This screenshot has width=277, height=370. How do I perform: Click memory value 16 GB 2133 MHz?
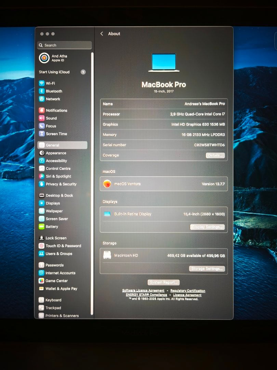(203, 135)
